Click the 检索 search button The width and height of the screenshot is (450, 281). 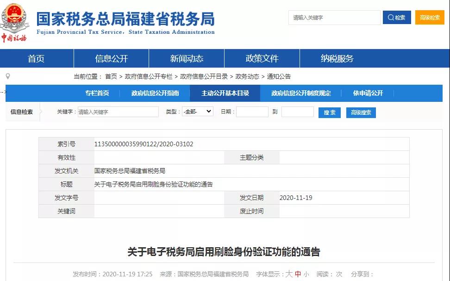tap(397, 18)
